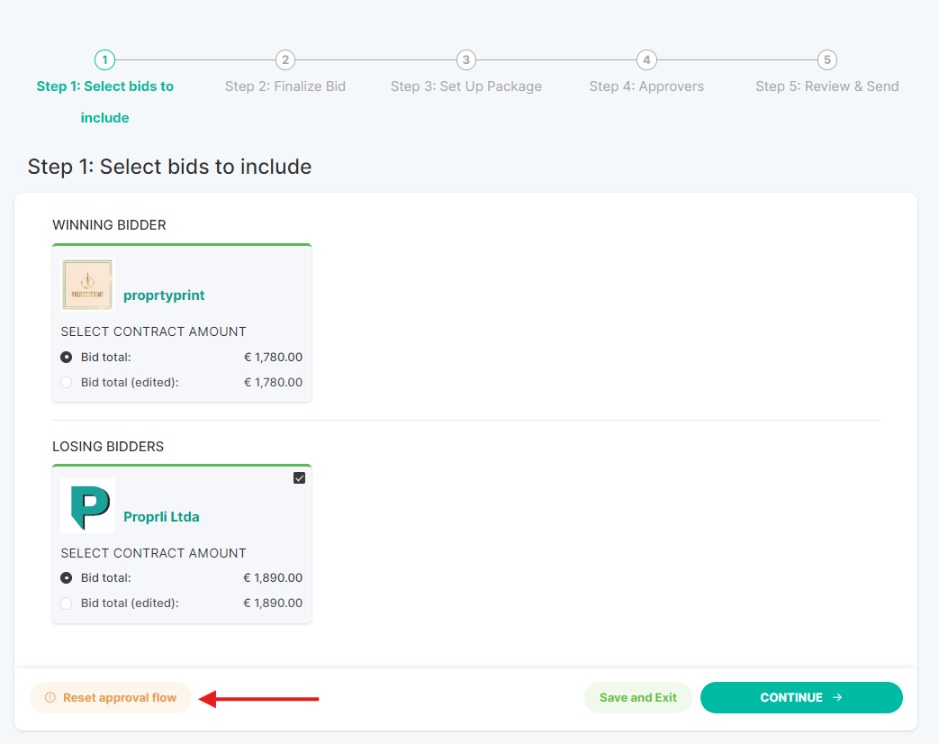Click the step 4 circle indicator
Viewport: 939px width, 744px height.
[x=646, y=60]
